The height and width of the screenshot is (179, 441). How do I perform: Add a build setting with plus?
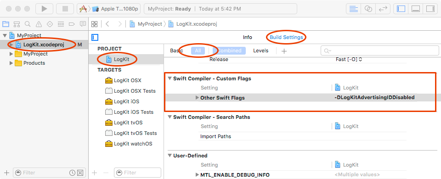[284, 51]
